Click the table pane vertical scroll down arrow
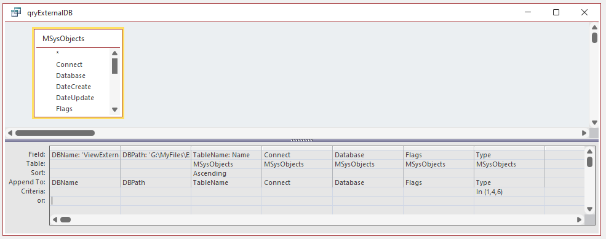This screenshot has width=606, height=239. point(594,123)
